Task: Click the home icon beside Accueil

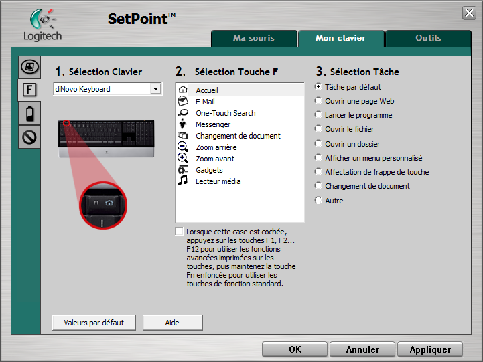Action: tap(183, 90)
